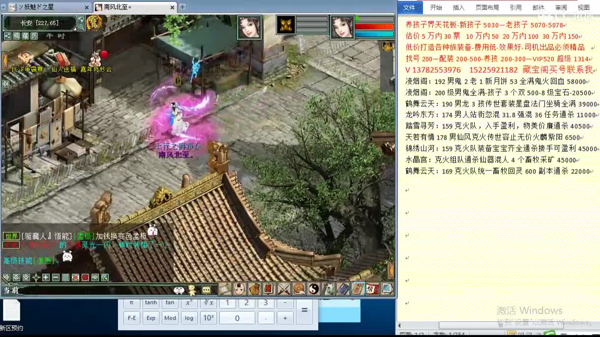Click the red health bar

[374, 27]
